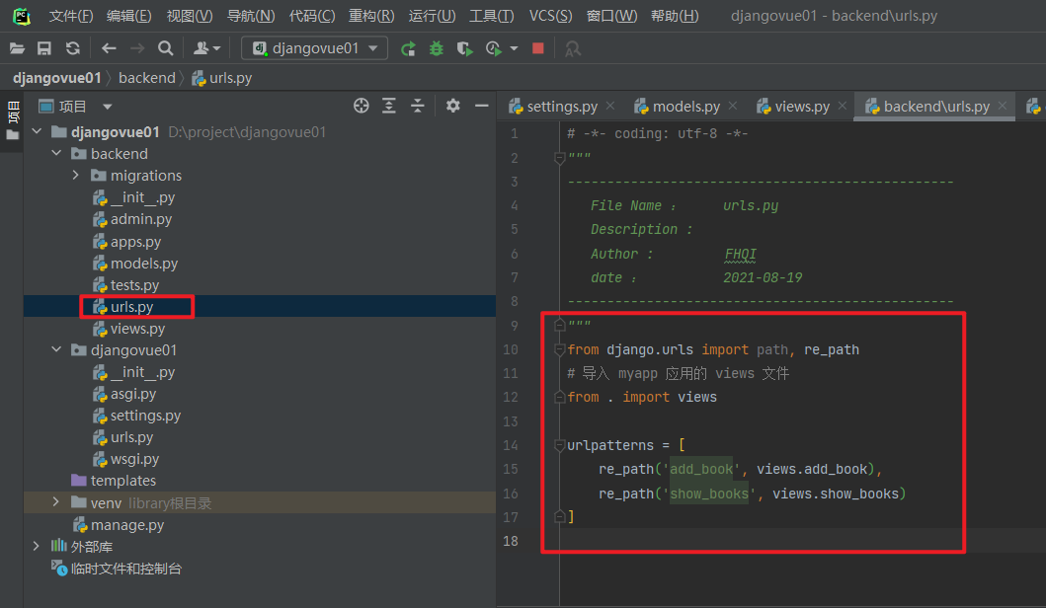
Task: Select wsgi.py in the project tree
Action: (x=125, y=459)
